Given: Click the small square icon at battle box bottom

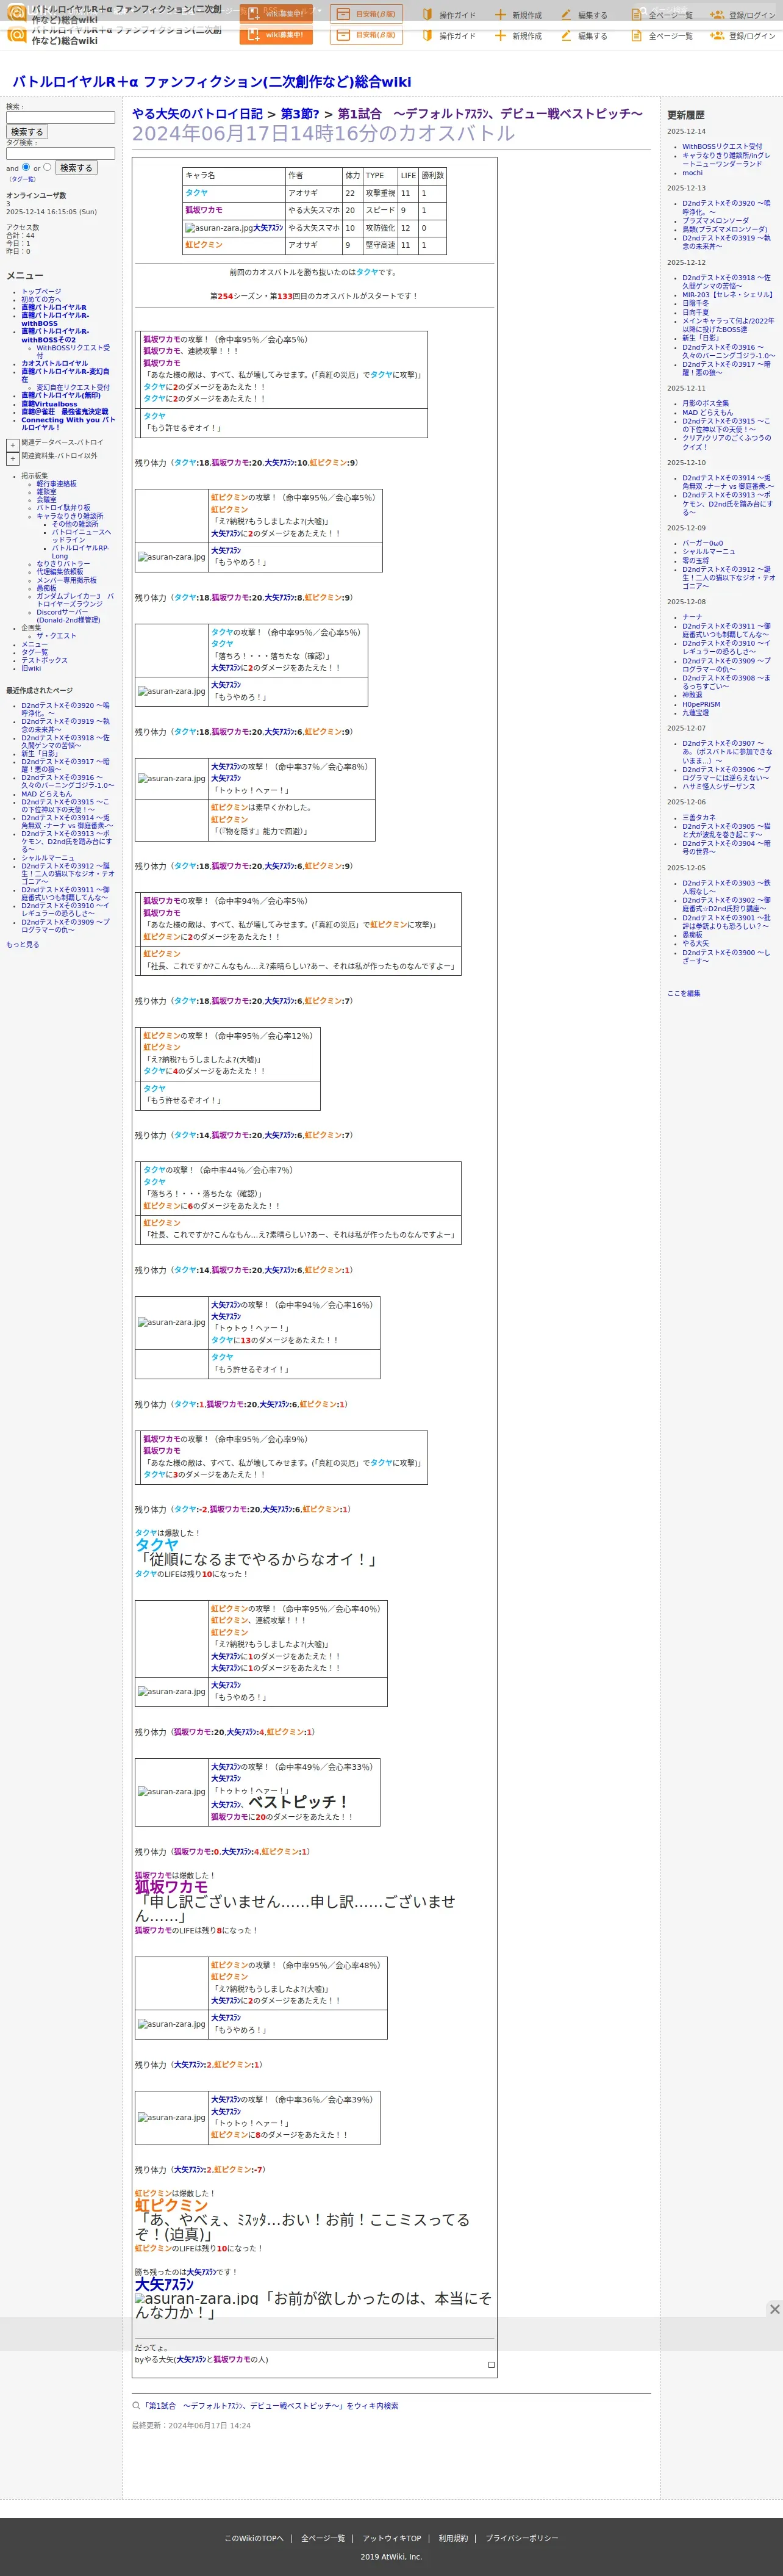Looking at the screenshot, I should pyautogui.click(x=490, y=2365).
